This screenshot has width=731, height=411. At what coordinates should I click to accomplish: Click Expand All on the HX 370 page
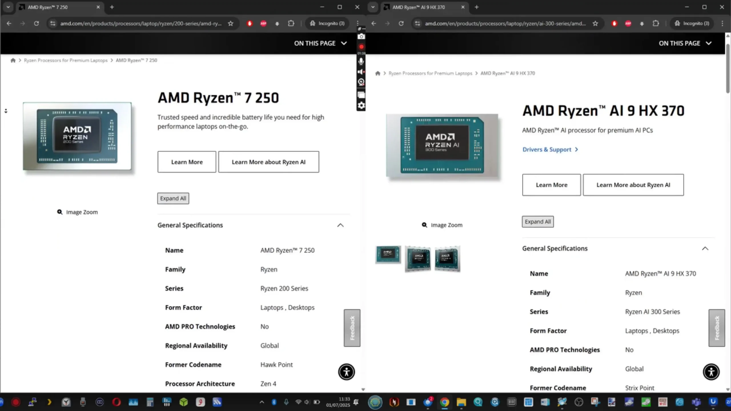[538, 221]
